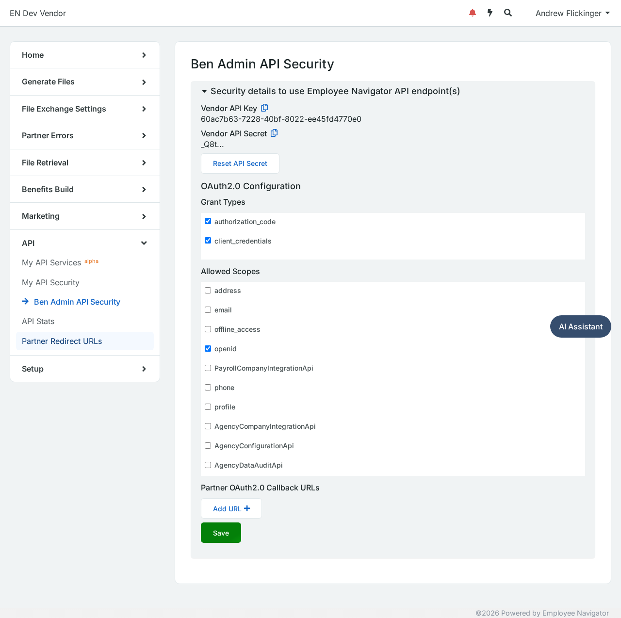Click the plus icon on Add URL

[x=247, y=508]
